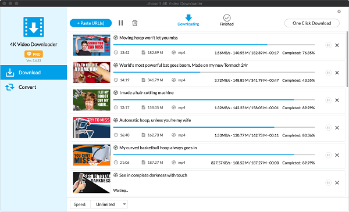The image size is (349, 212).
Task: Click the 'Ver: 5.6.33' version label
Action: pos(34,60)
